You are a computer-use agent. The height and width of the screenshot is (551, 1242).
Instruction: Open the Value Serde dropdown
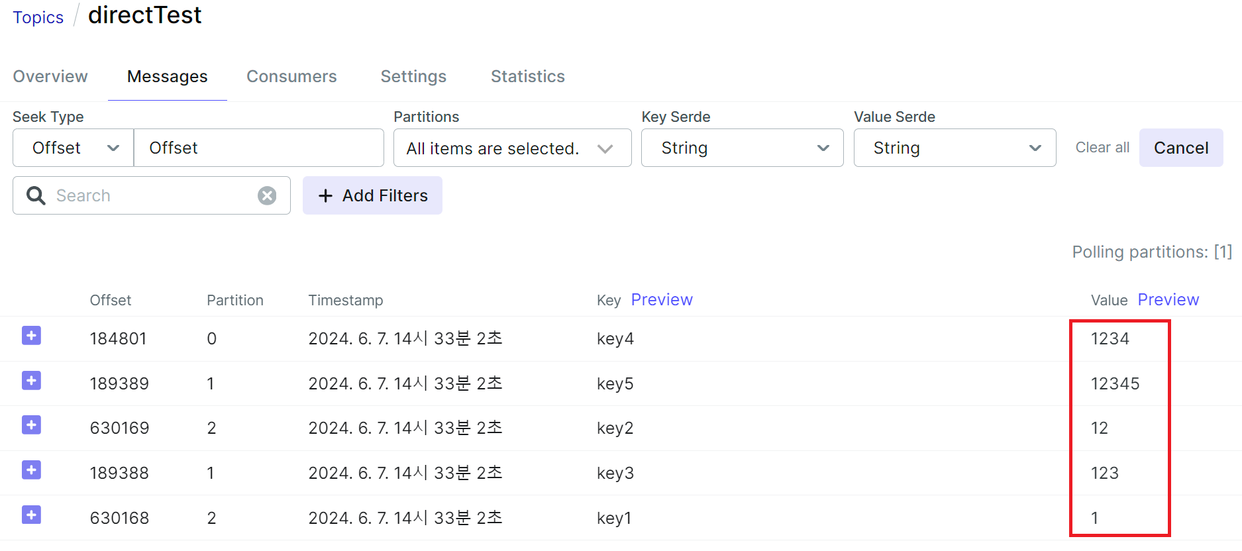tap(955, 148)
